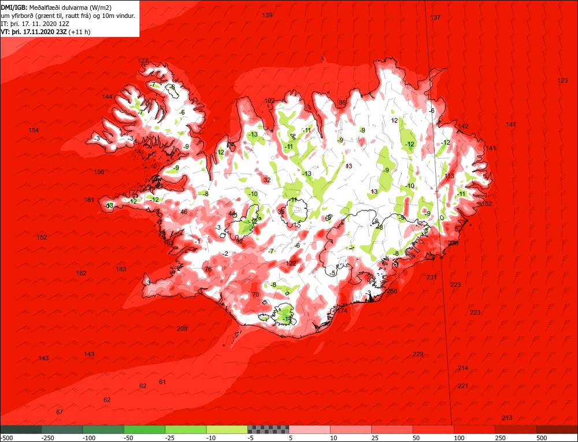This screenshot has height=442, width=578.
Task: Click the '100' label on the legend scale
Action: (459, 438)
